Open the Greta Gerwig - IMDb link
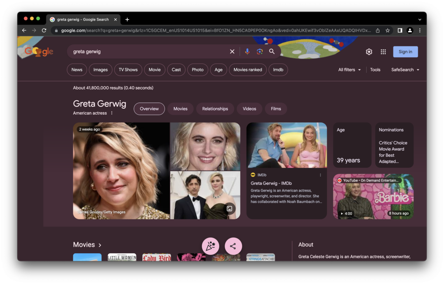 pos(271,183)
